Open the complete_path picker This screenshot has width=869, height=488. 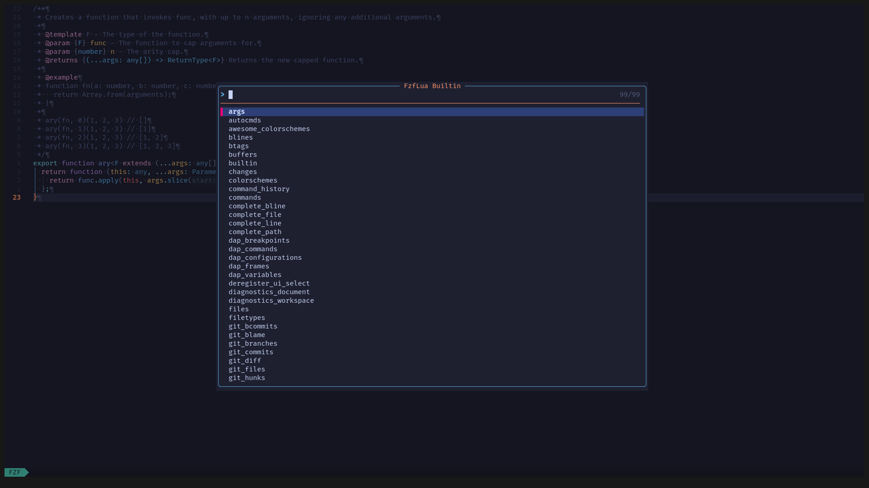coord(255,232)
